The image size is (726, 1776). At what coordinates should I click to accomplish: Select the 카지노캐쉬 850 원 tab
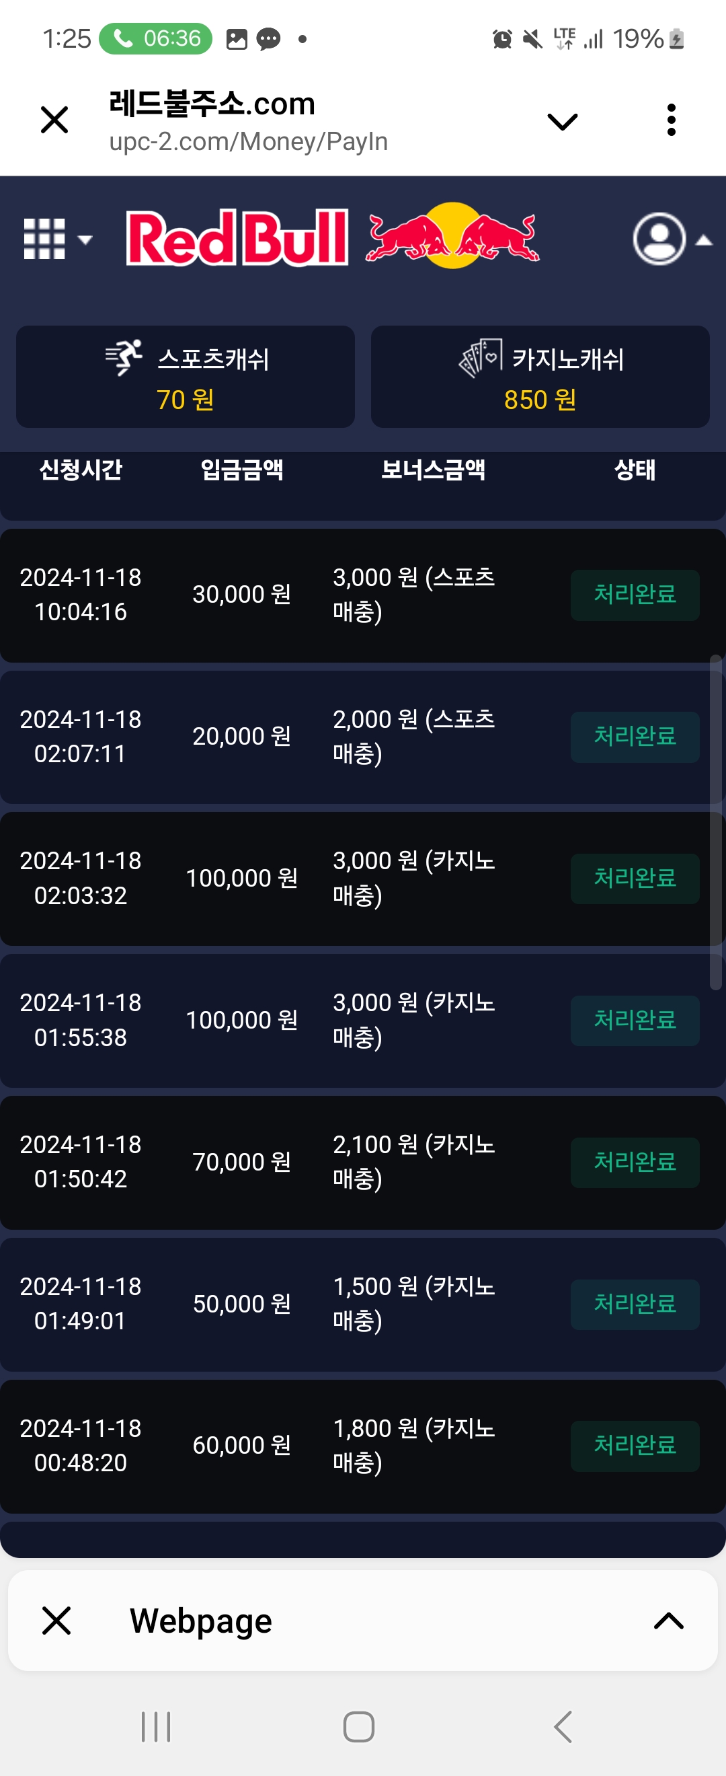click(540, 377)
